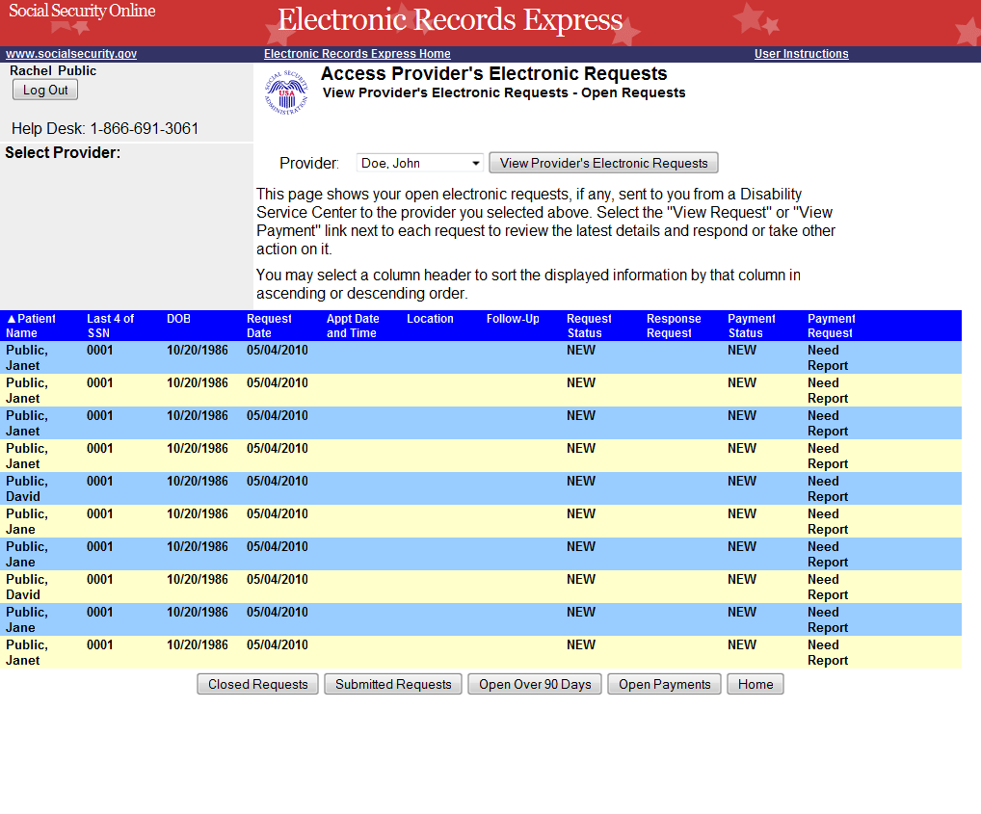
Task: Click View Provider's Electronic Requests button
Action: click(x=603, y=163)
